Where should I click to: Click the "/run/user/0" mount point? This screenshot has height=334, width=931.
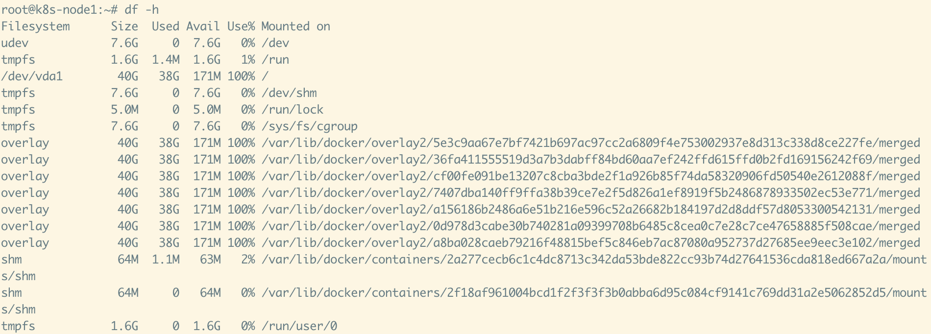299,326
